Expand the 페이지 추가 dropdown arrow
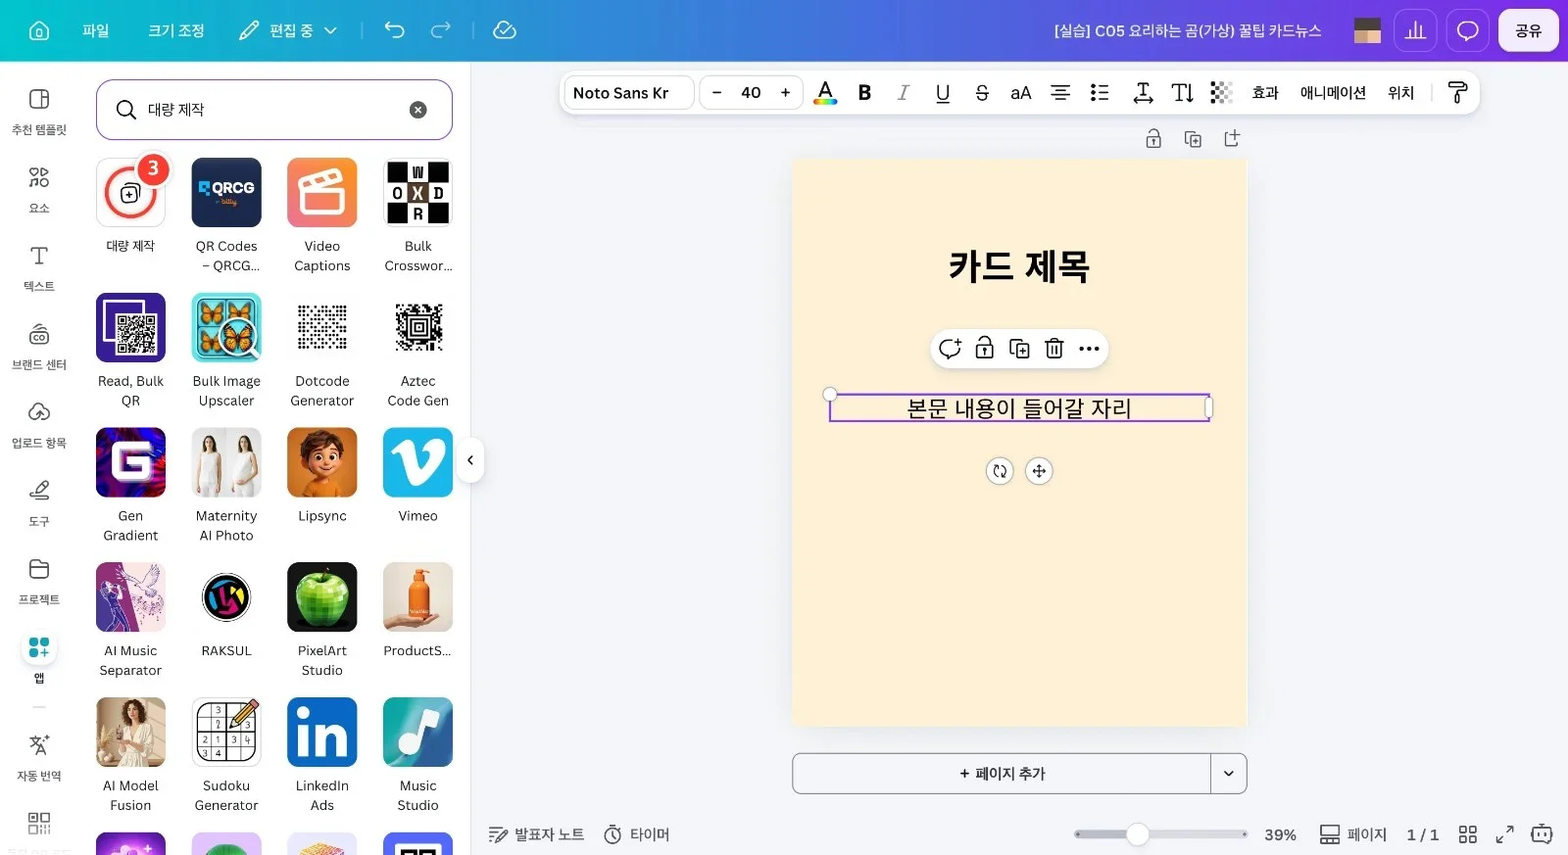Screen dimensions: 1568x855 1229,774
